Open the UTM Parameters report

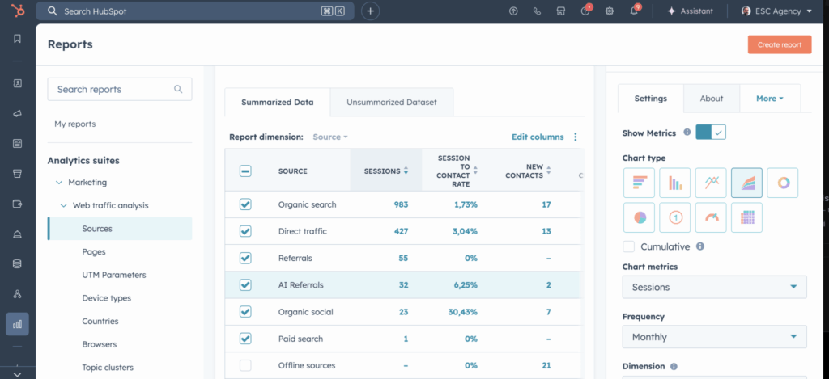click(114, 275)
